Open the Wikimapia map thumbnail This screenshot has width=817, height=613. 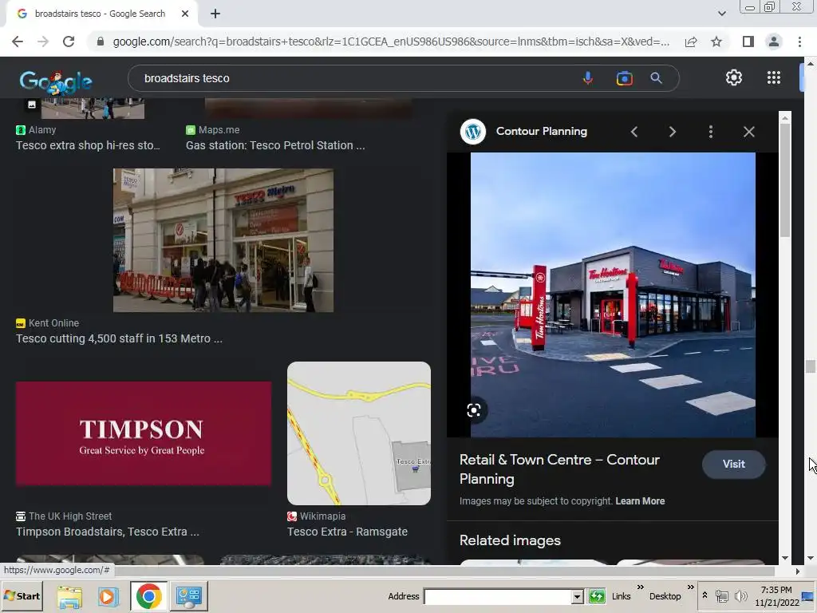tap(359, 433)
